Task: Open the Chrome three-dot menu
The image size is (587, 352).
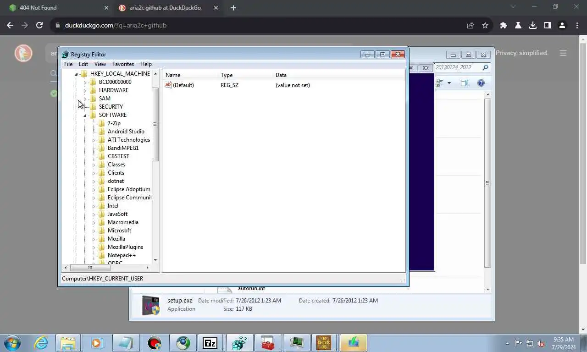Action: tap(577, 26)
